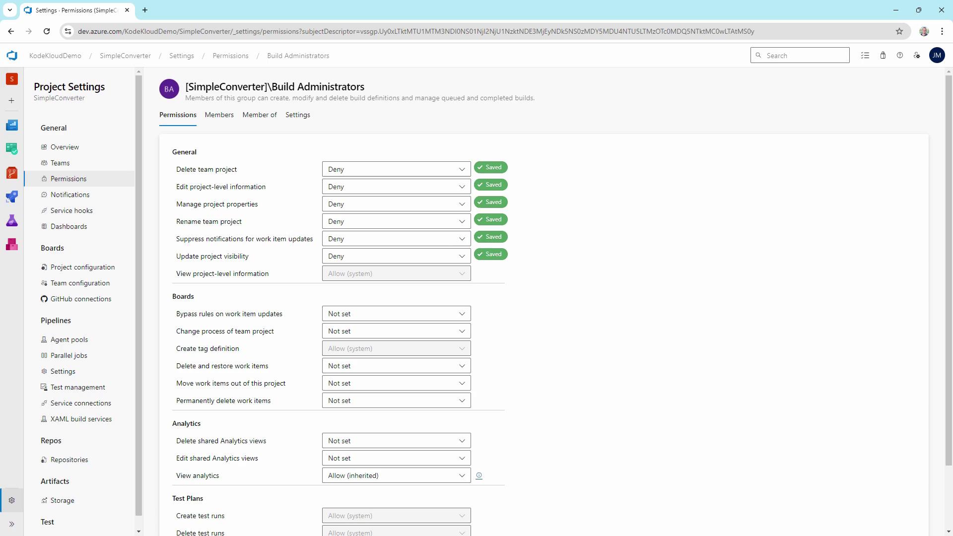Open Agent pools under Pipelines

pos(69,339)
